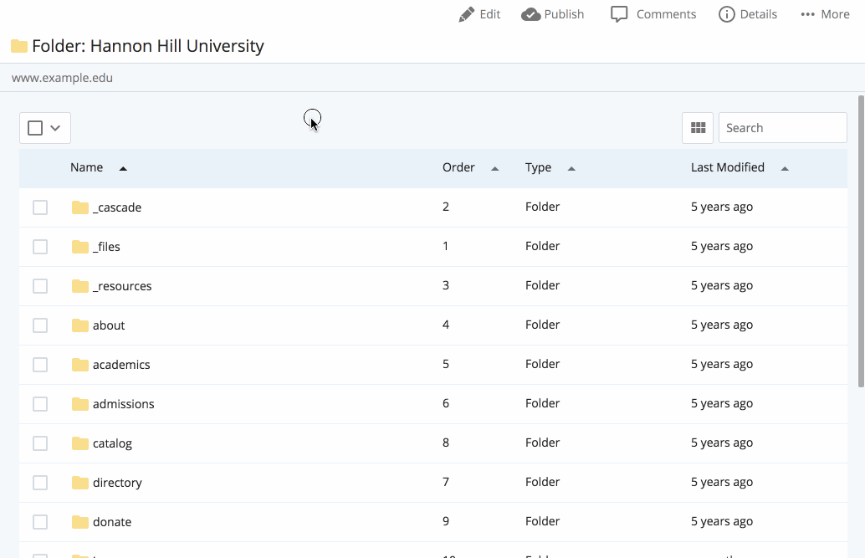Viewport: 865px width, 558px height.
Task: Click the Comments label
Action: click(666, 14)
